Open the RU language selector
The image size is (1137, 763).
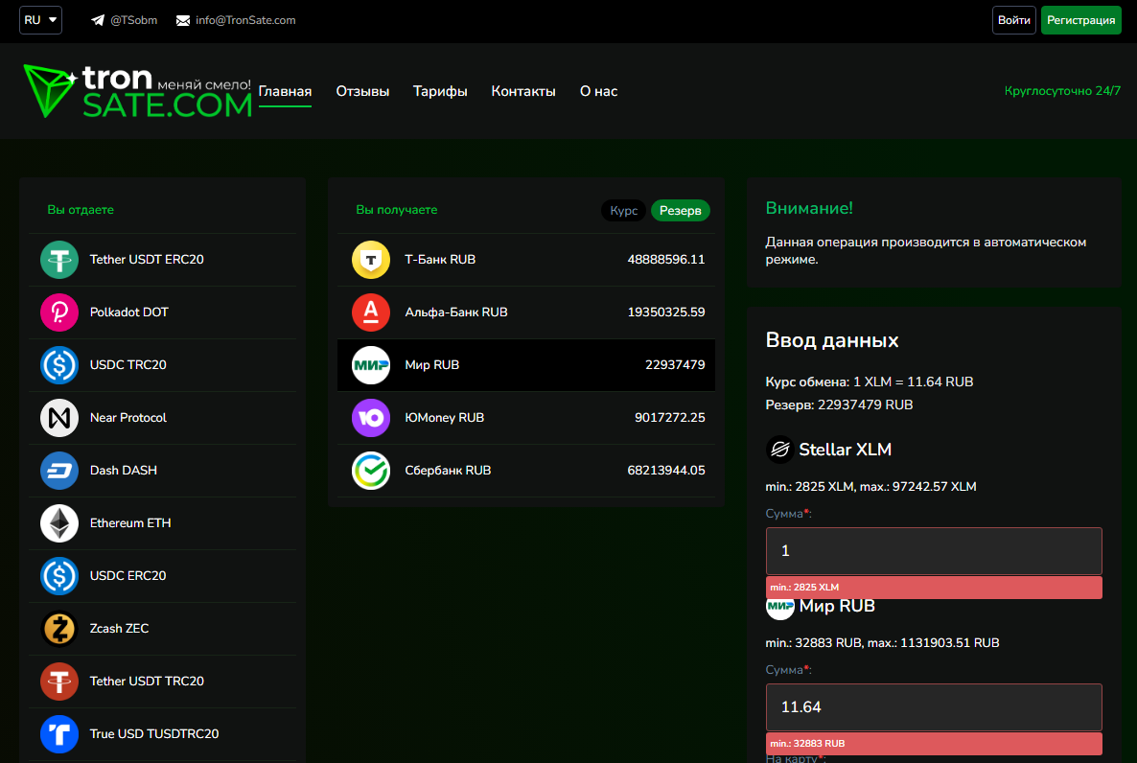40,19
